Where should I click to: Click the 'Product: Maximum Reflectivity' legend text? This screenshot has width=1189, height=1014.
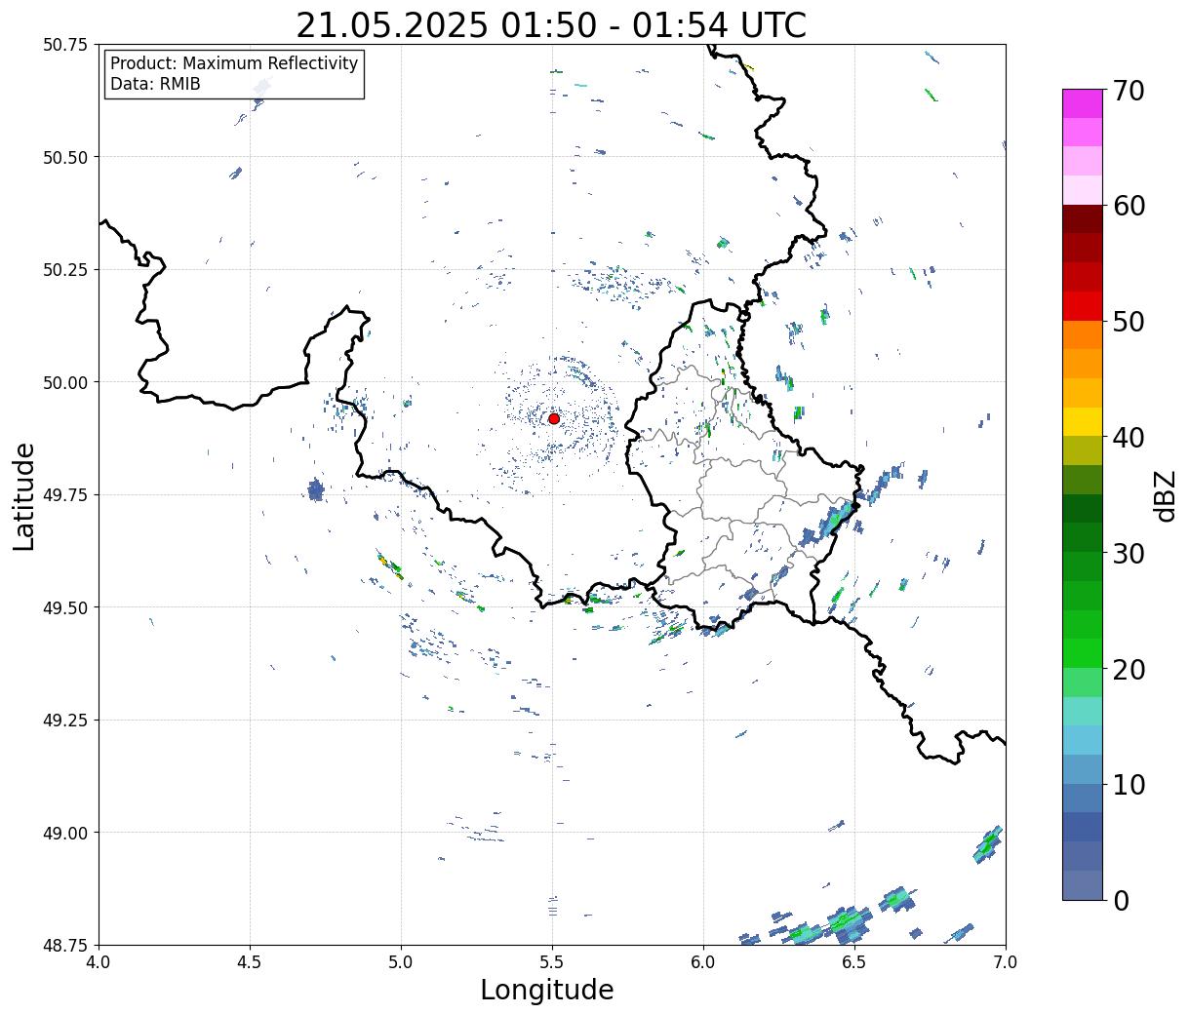pos(234,63)
